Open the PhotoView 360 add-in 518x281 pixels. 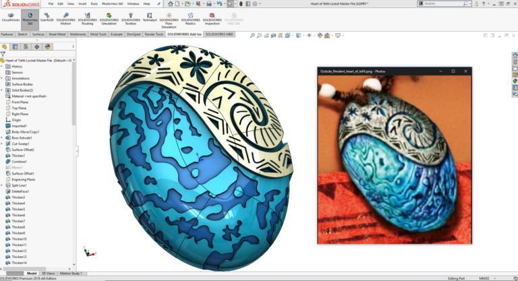click(x=30, y=18)
